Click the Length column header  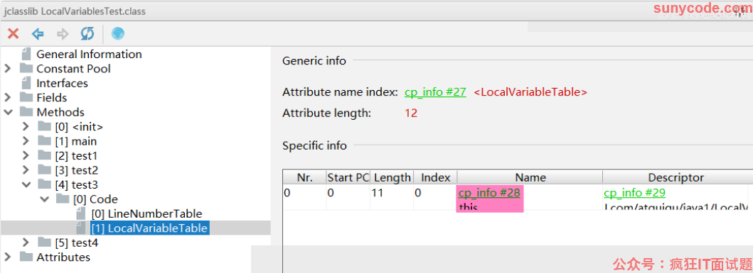click(x=392, y=177)
